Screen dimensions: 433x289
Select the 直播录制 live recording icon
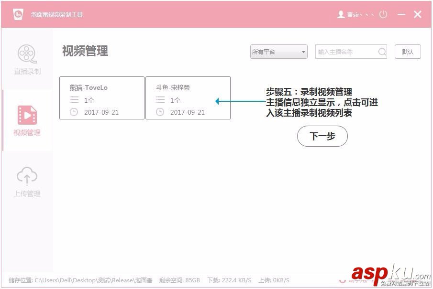[x=27, y=54]
